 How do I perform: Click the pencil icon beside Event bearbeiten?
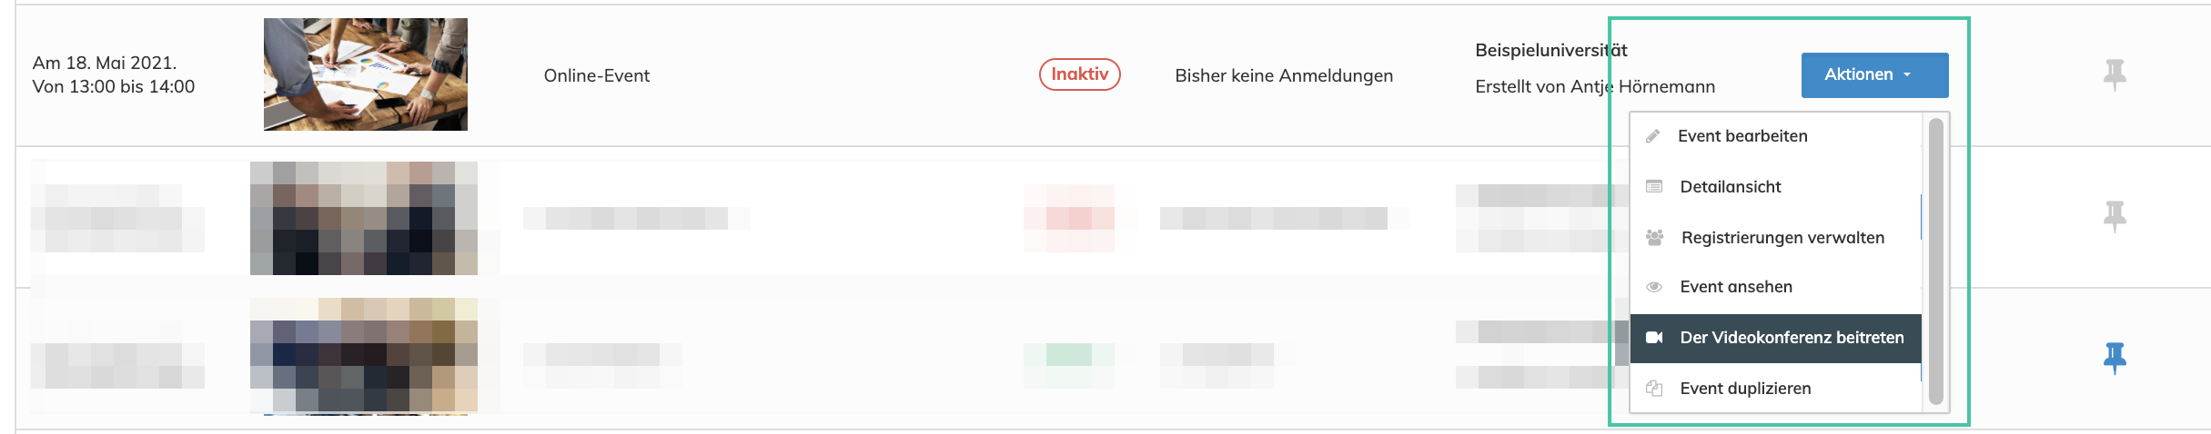pyautogui.click(x=1653, y=136)
